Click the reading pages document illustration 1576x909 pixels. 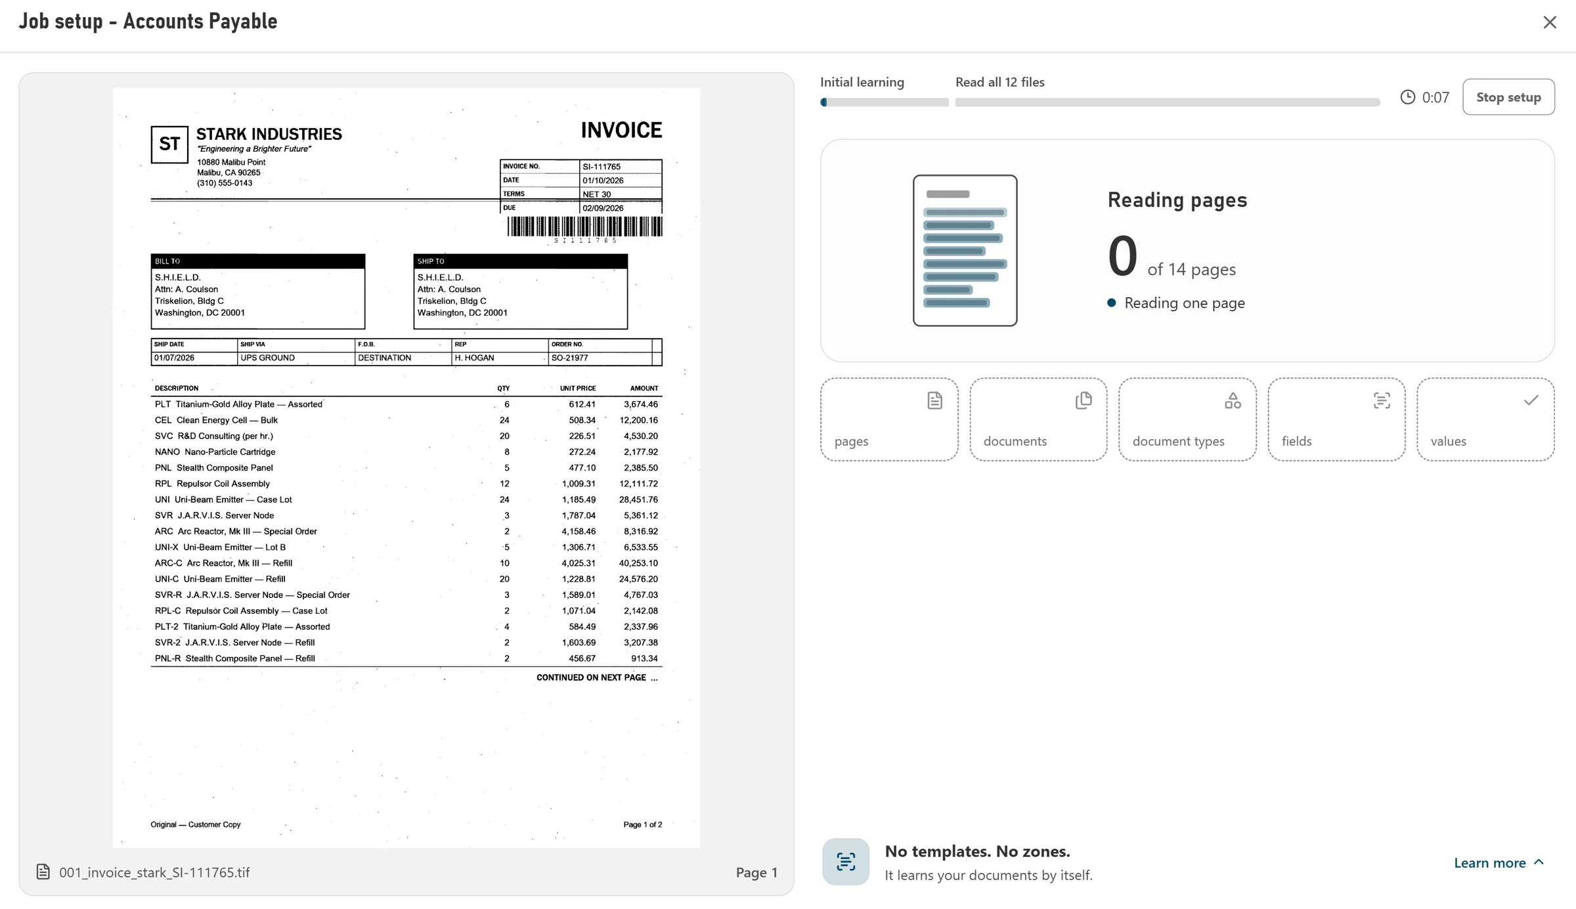tap(965, 251)
